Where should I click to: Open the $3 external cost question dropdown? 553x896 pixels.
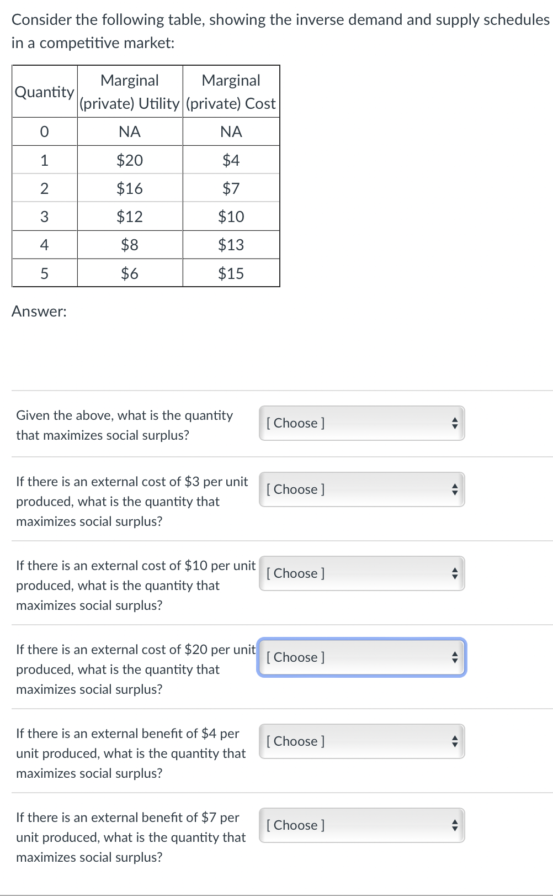point(361,489)
